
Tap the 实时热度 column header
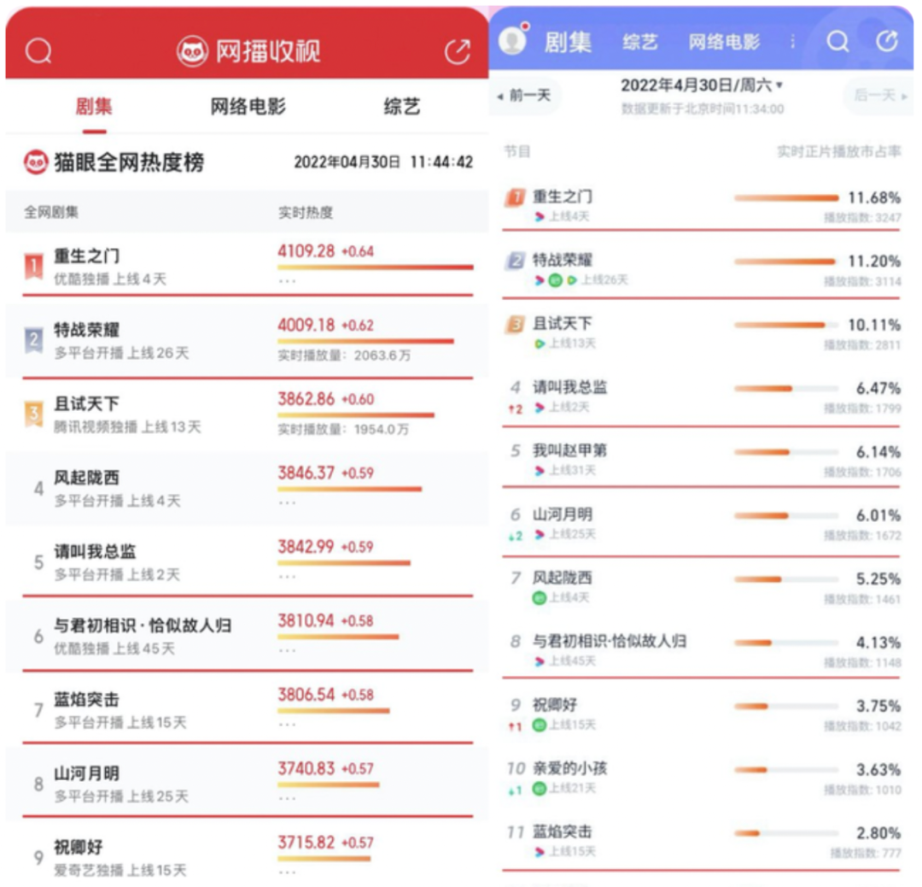coord(305,213)
